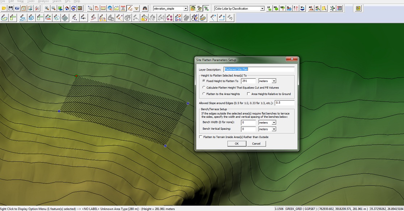Open Configuration with the tools icon
The height and width of the screenshot is (211, 404).
pos(37,8)
